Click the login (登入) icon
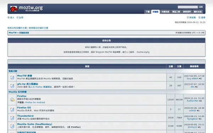 pos(9,17)
